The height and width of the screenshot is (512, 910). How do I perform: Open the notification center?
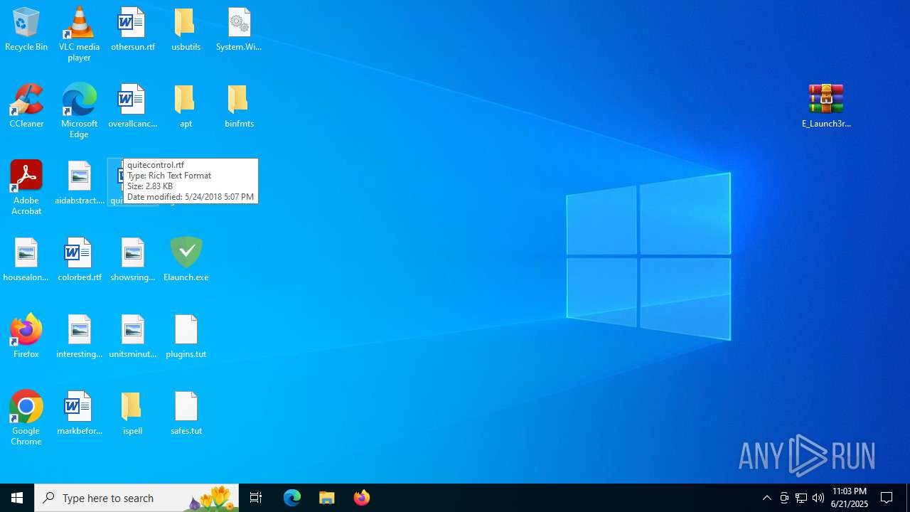pyautogui.click(x=887, y=498)
